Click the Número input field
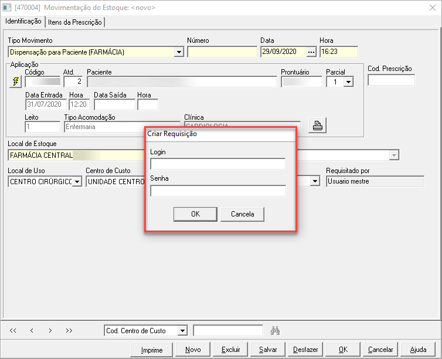Image resolution: width=442 pixels, height=359 pixels. 222,52
